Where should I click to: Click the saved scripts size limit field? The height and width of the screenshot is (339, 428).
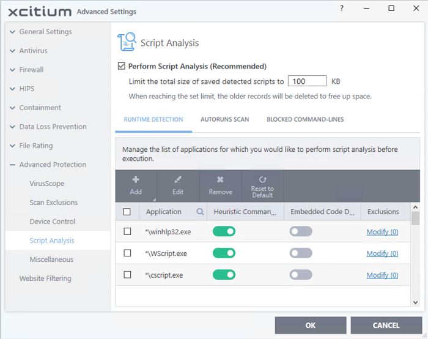(308, 81)
